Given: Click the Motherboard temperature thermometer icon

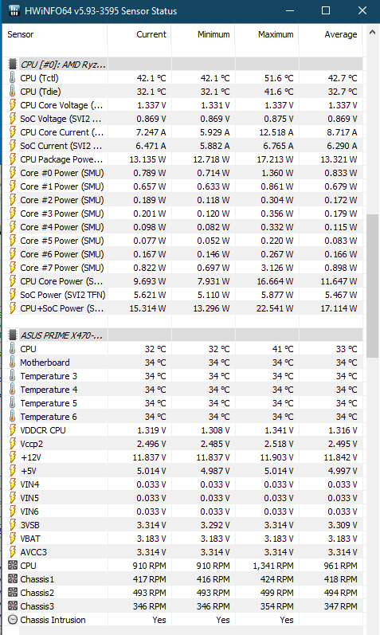Looking at the screenshot, I should [x=13, y=363].
